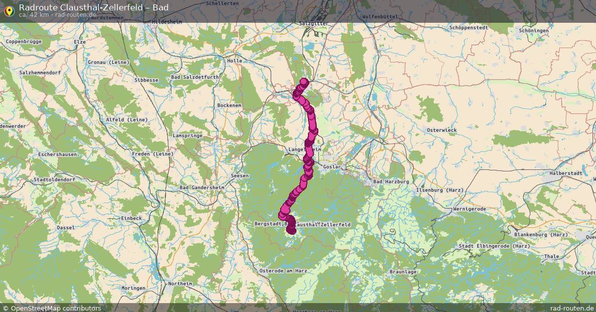The width and height of the screenshot is (596, 312).
Task: Click the pink route segment near Langelsheim
Action: (309, 149)
